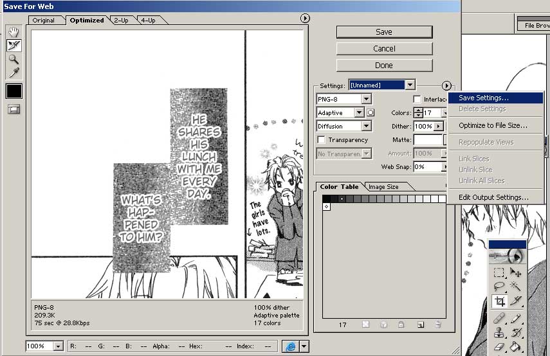Choose Save Settings... from the menu
The height and width of the screenshot is (356, 550).
(495, 98)
